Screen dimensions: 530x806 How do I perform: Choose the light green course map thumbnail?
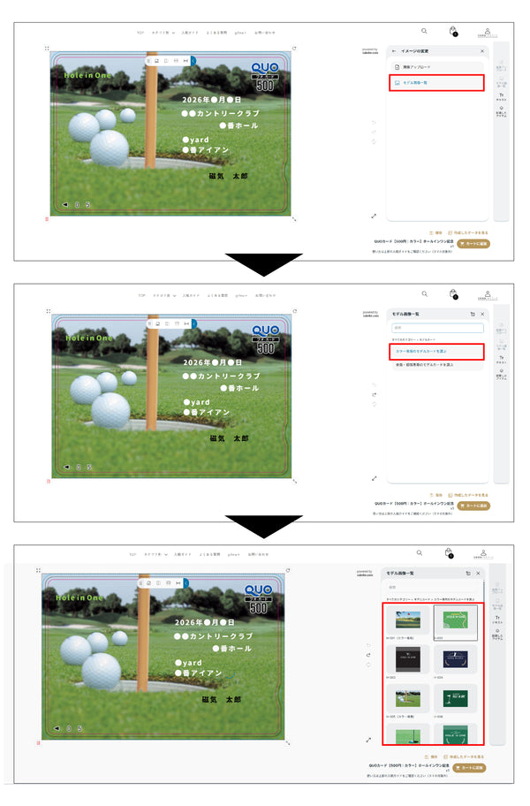pyautogui.click(x=456, y=620)
